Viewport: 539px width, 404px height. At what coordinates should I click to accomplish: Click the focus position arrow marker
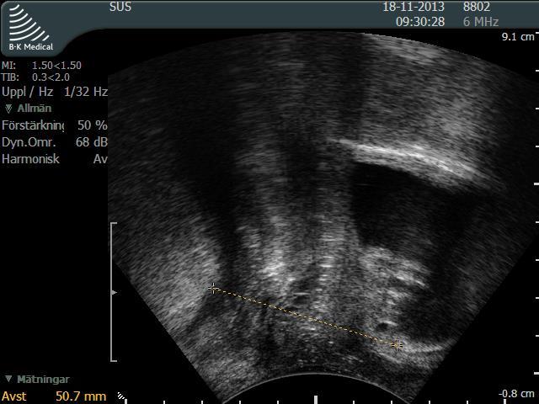pyautogui.click(x=115, y=292)
